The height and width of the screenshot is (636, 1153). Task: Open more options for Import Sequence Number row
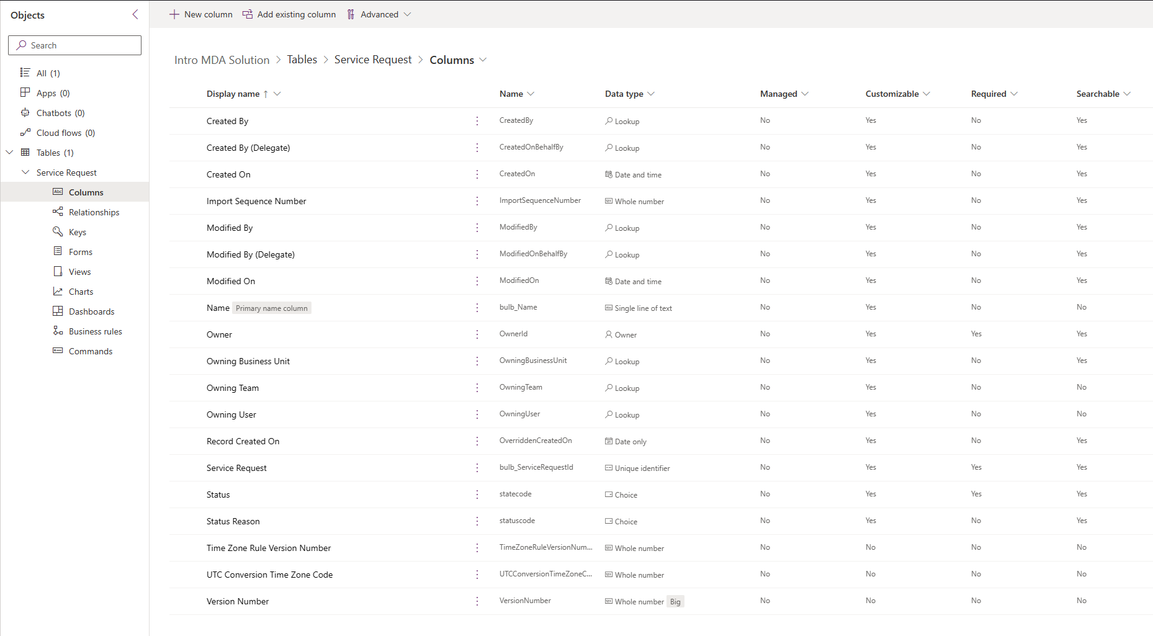click(477, 201)
